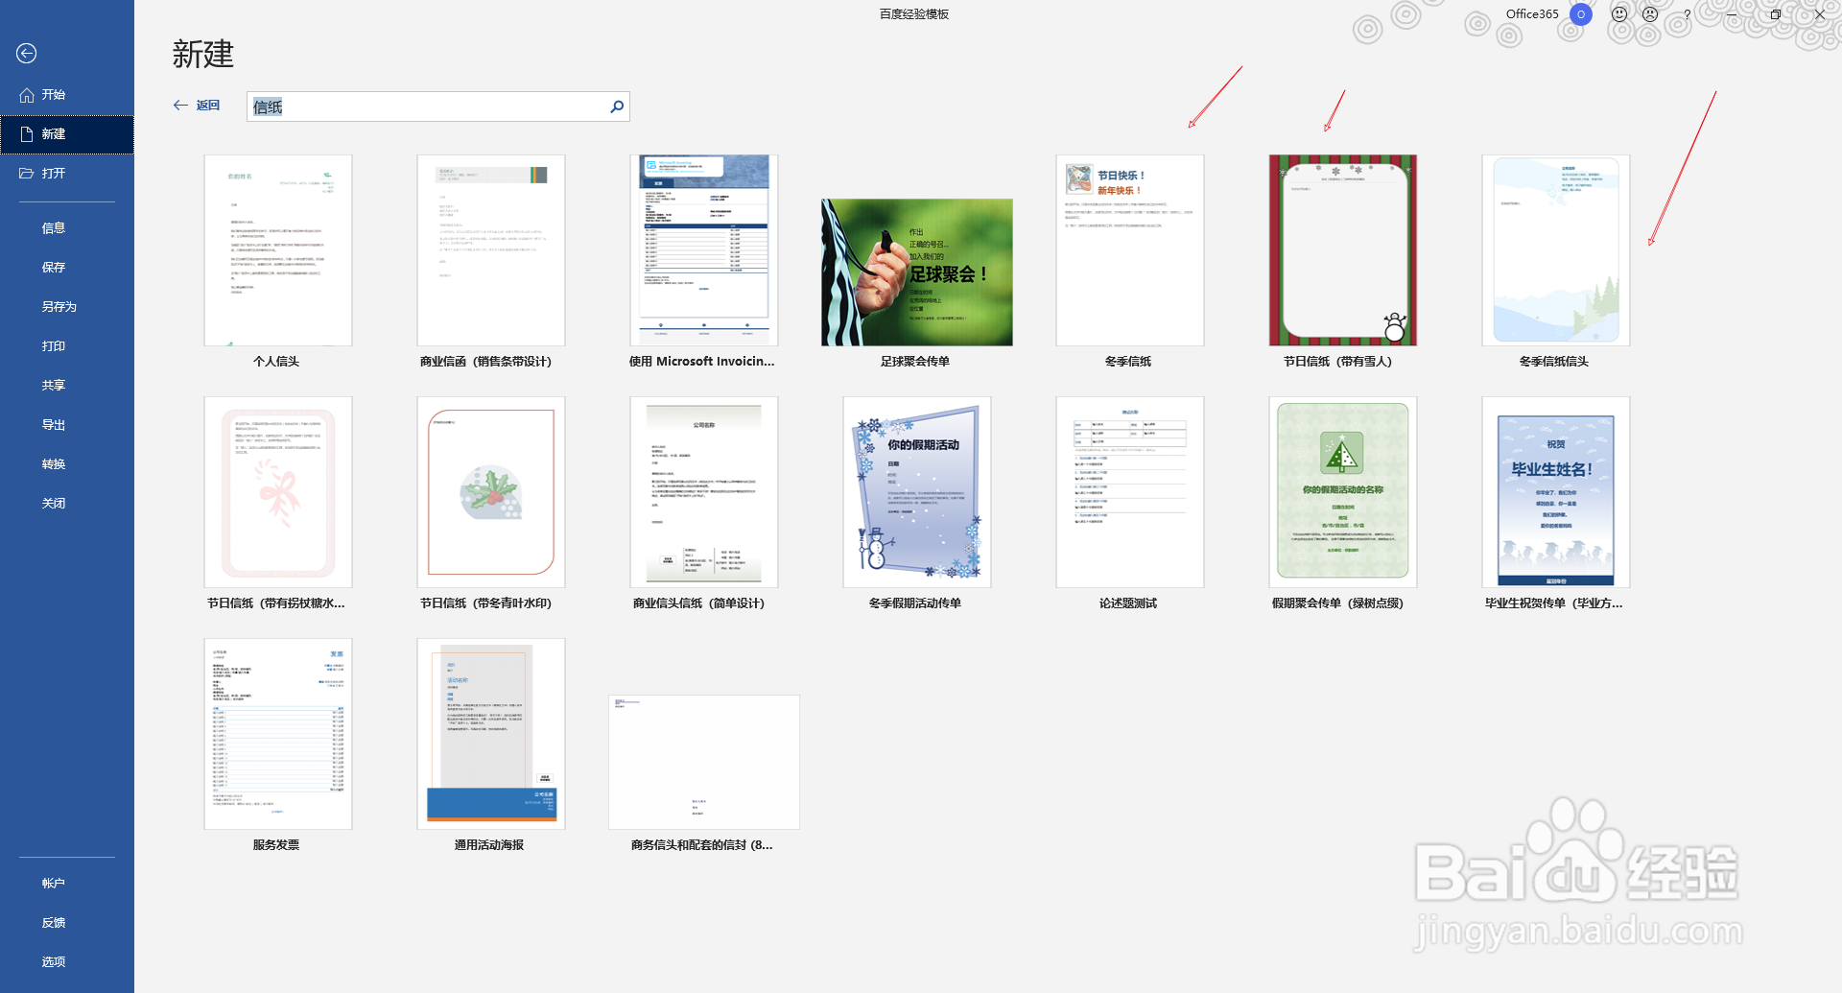Click the 论述题测试 caption label

tap(1128, 603)
